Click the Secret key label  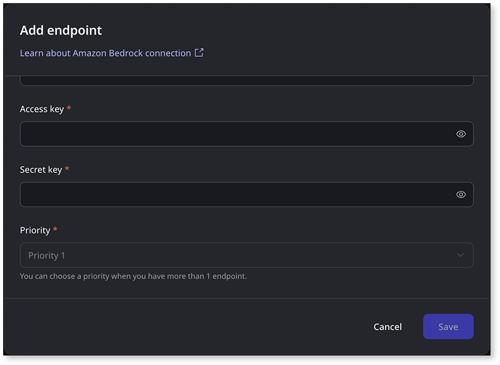click(41, 169)
